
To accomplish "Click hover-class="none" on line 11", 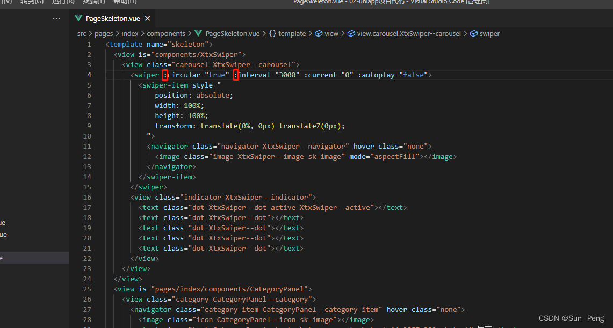I will coord(391,146).
